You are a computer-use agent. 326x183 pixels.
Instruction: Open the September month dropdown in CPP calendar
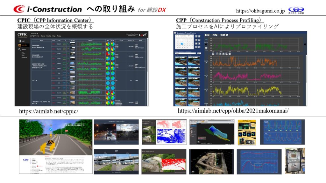[184, 36]
